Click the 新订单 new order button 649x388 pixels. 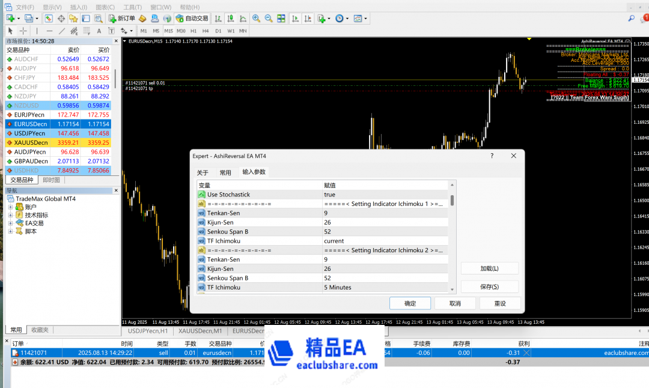122,19
